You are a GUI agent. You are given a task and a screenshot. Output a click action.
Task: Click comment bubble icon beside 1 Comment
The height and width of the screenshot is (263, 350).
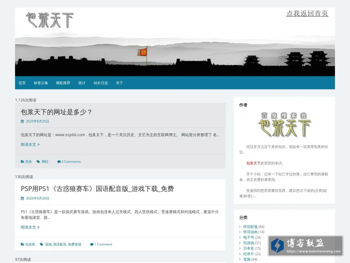(92, 244)
